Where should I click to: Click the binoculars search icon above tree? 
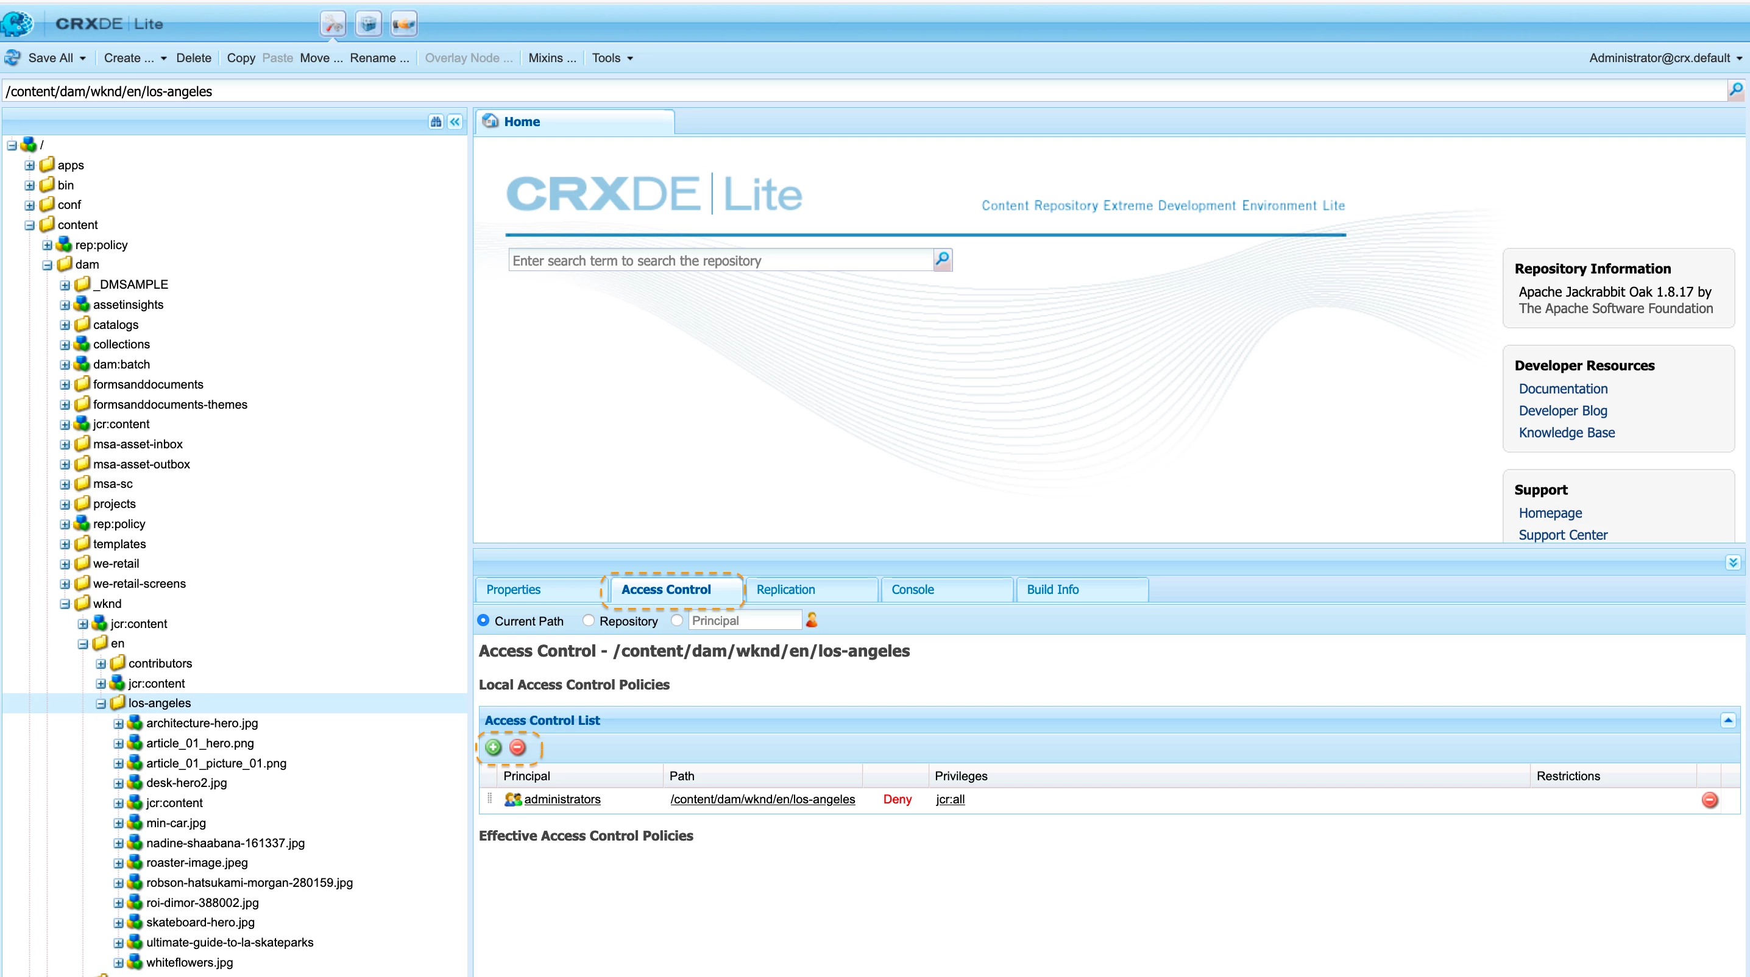[x=436, y=122]
